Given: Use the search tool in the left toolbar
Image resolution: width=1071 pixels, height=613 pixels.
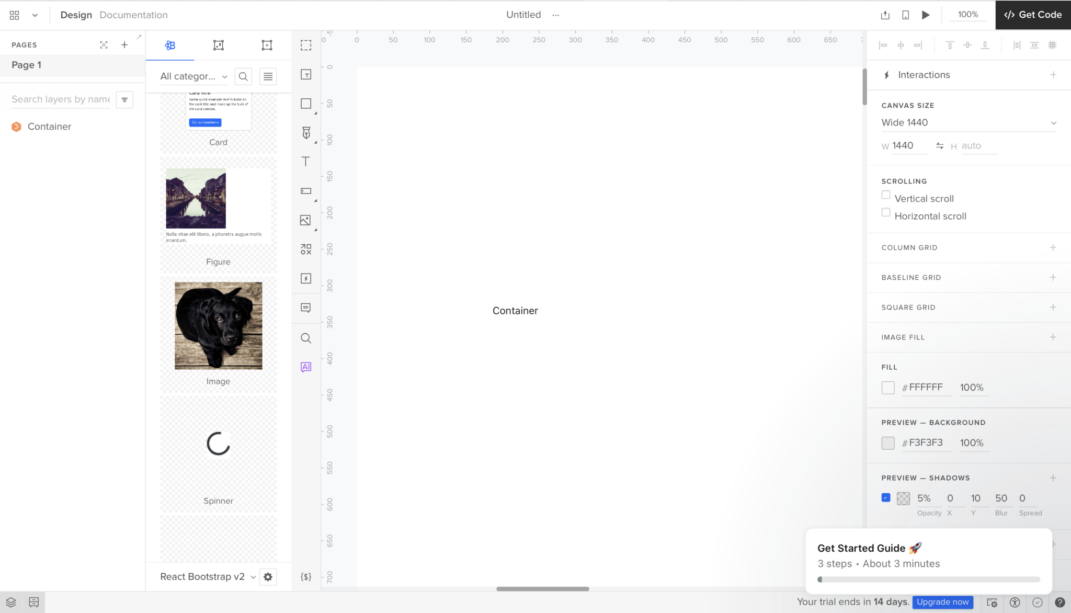Looking at the screenshot, I should click(305, 338).
